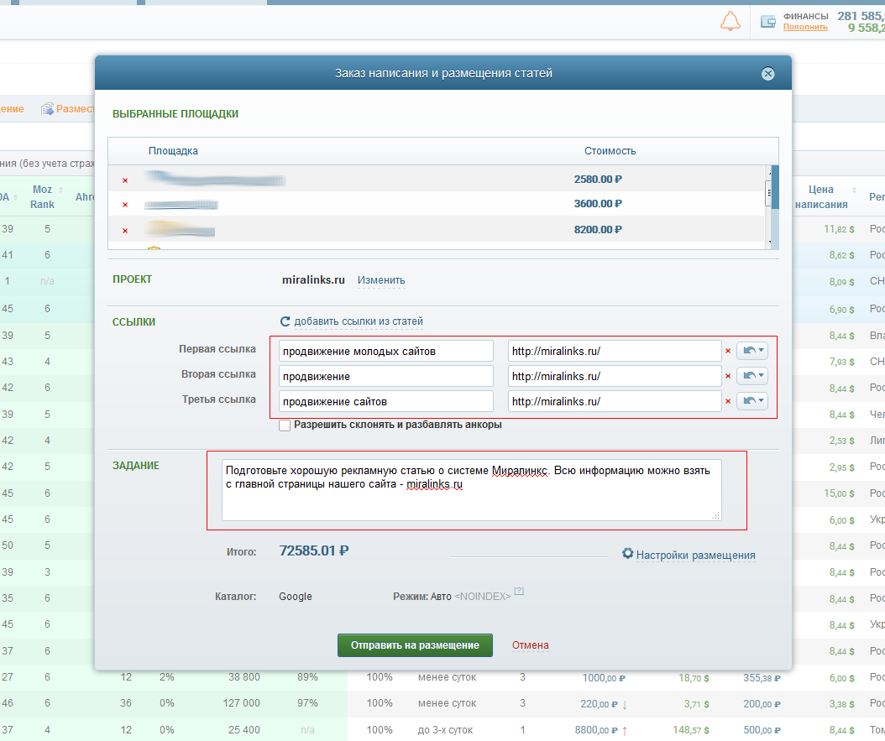Delete the third link row
Viewport: 885px width, 741px height.
coord(728,401)
